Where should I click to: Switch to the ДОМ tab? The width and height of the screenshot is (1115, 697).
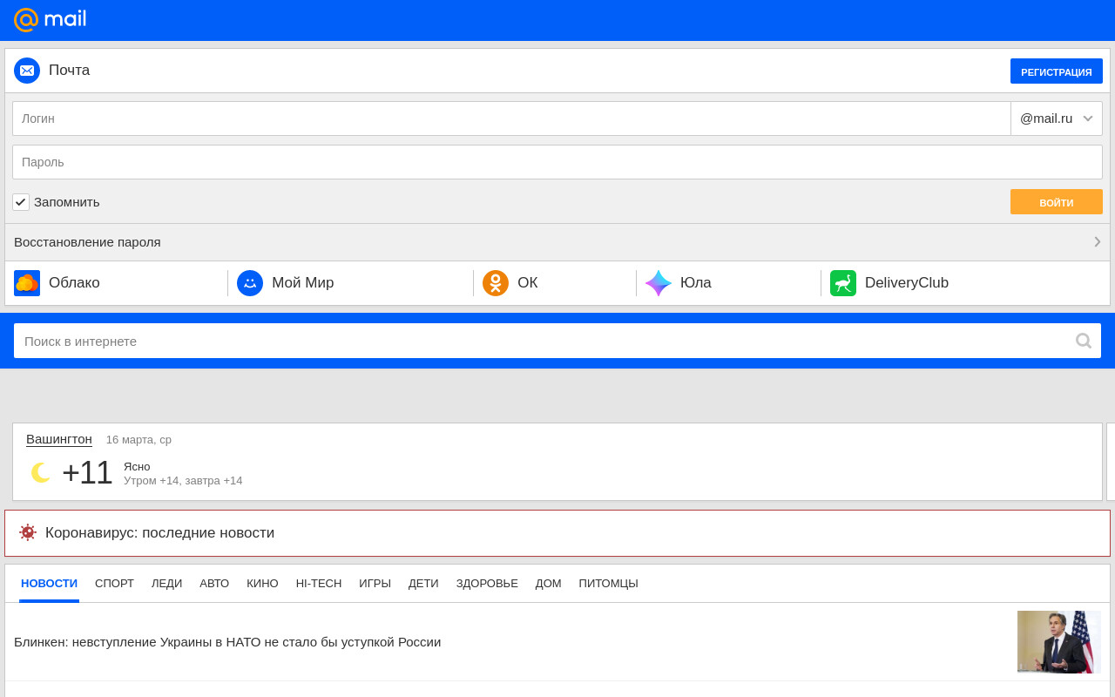[548, 584]
